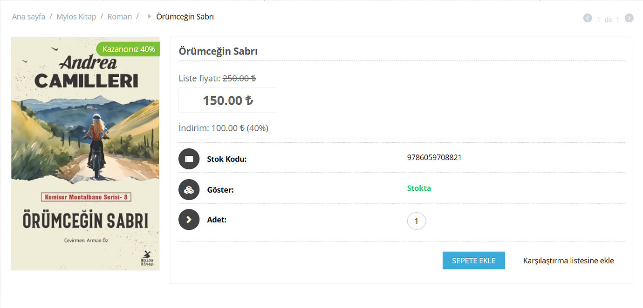Click the Mylos Kitap logo on the cover
Image resolution: width=643 pixels, height=308 pixels.
[x=147, y=257]
